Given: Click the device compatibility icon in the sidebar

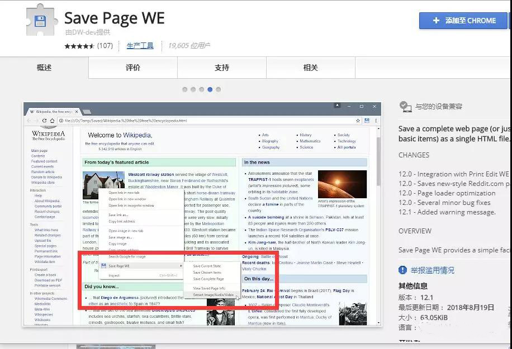Looking at the screenshot, I should click(x=405, y=106).
